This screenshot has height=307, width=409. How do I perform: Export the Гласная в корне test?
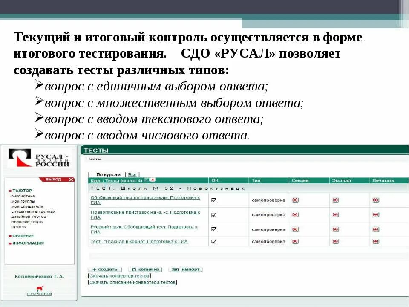[336, 241]
